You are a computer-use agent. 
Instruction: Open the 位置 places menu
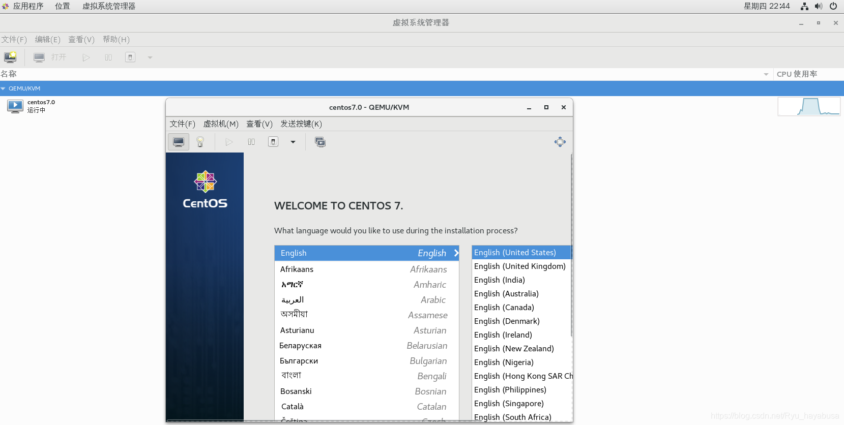[63, 6]
